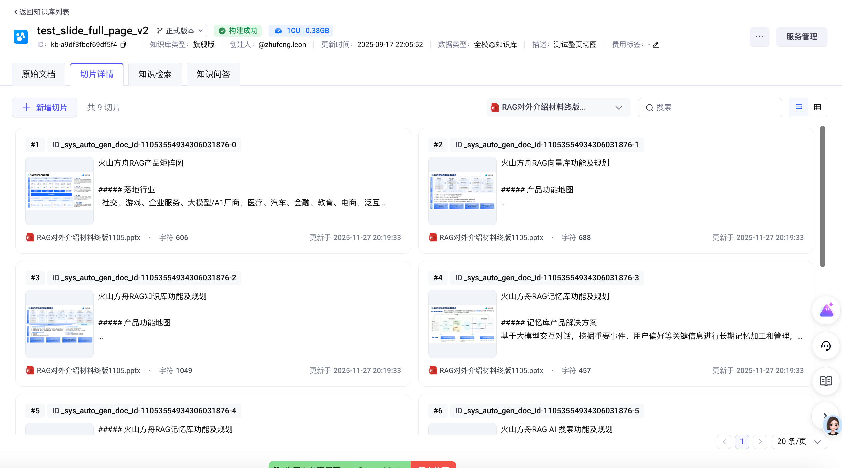Open customer support headset icon
The width and height of the screenshot is (842, 468).
pyautogui.click(x=826, y=346)
